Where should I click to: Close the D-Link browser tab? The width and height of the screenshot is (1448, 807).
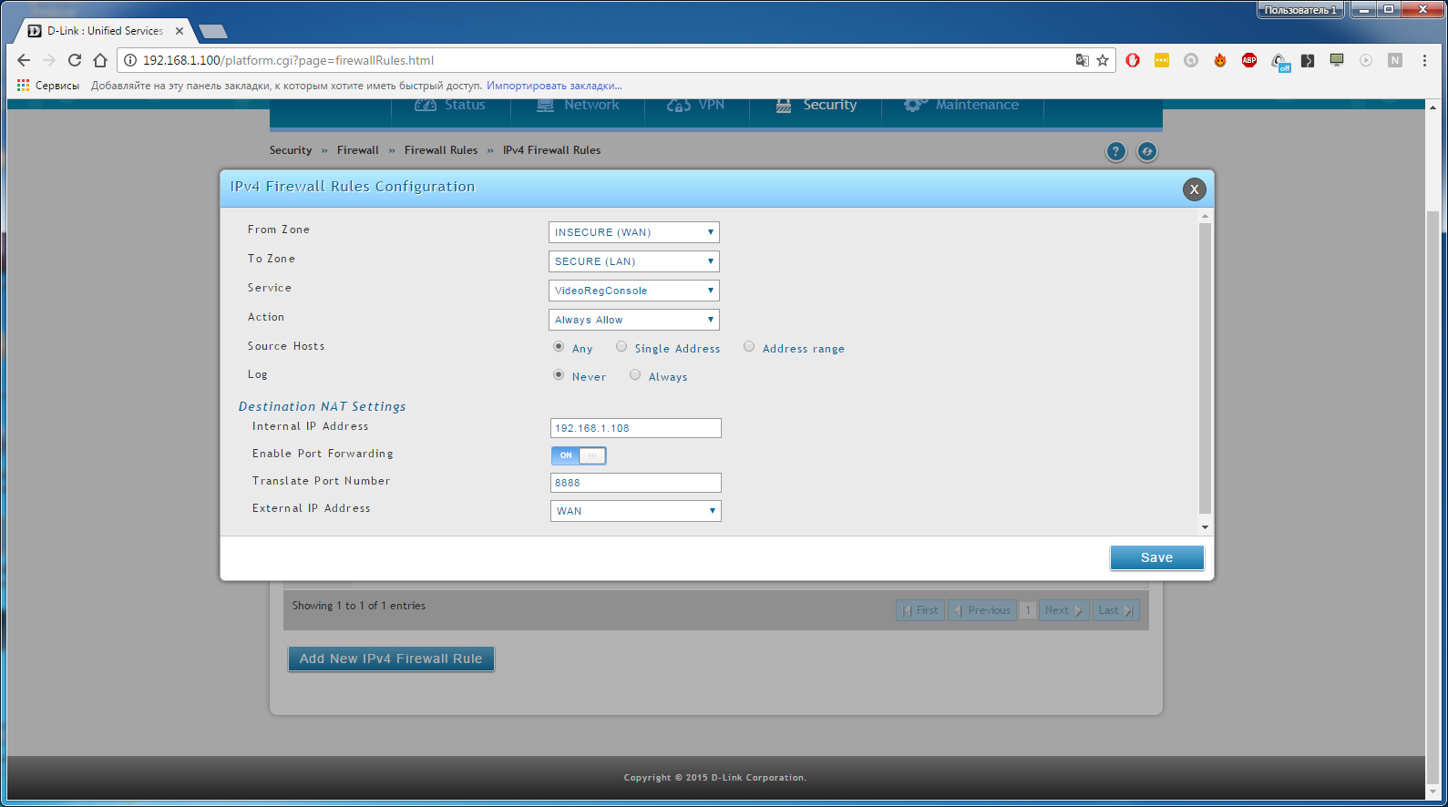click(180, 31)
